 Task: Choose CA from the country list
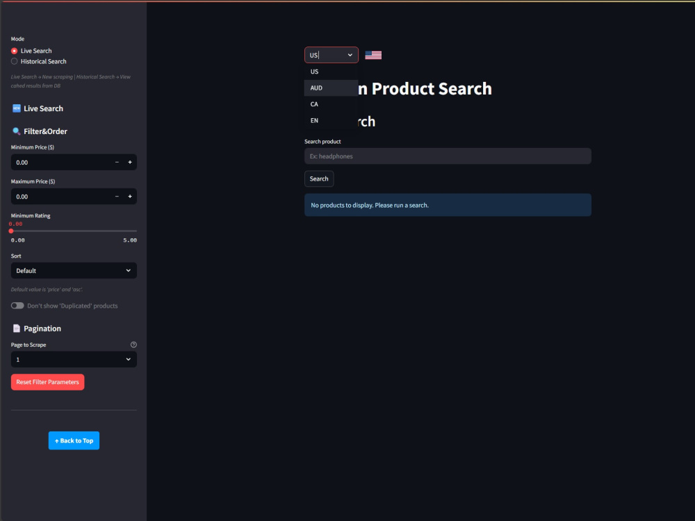click(x=331, y=104)
